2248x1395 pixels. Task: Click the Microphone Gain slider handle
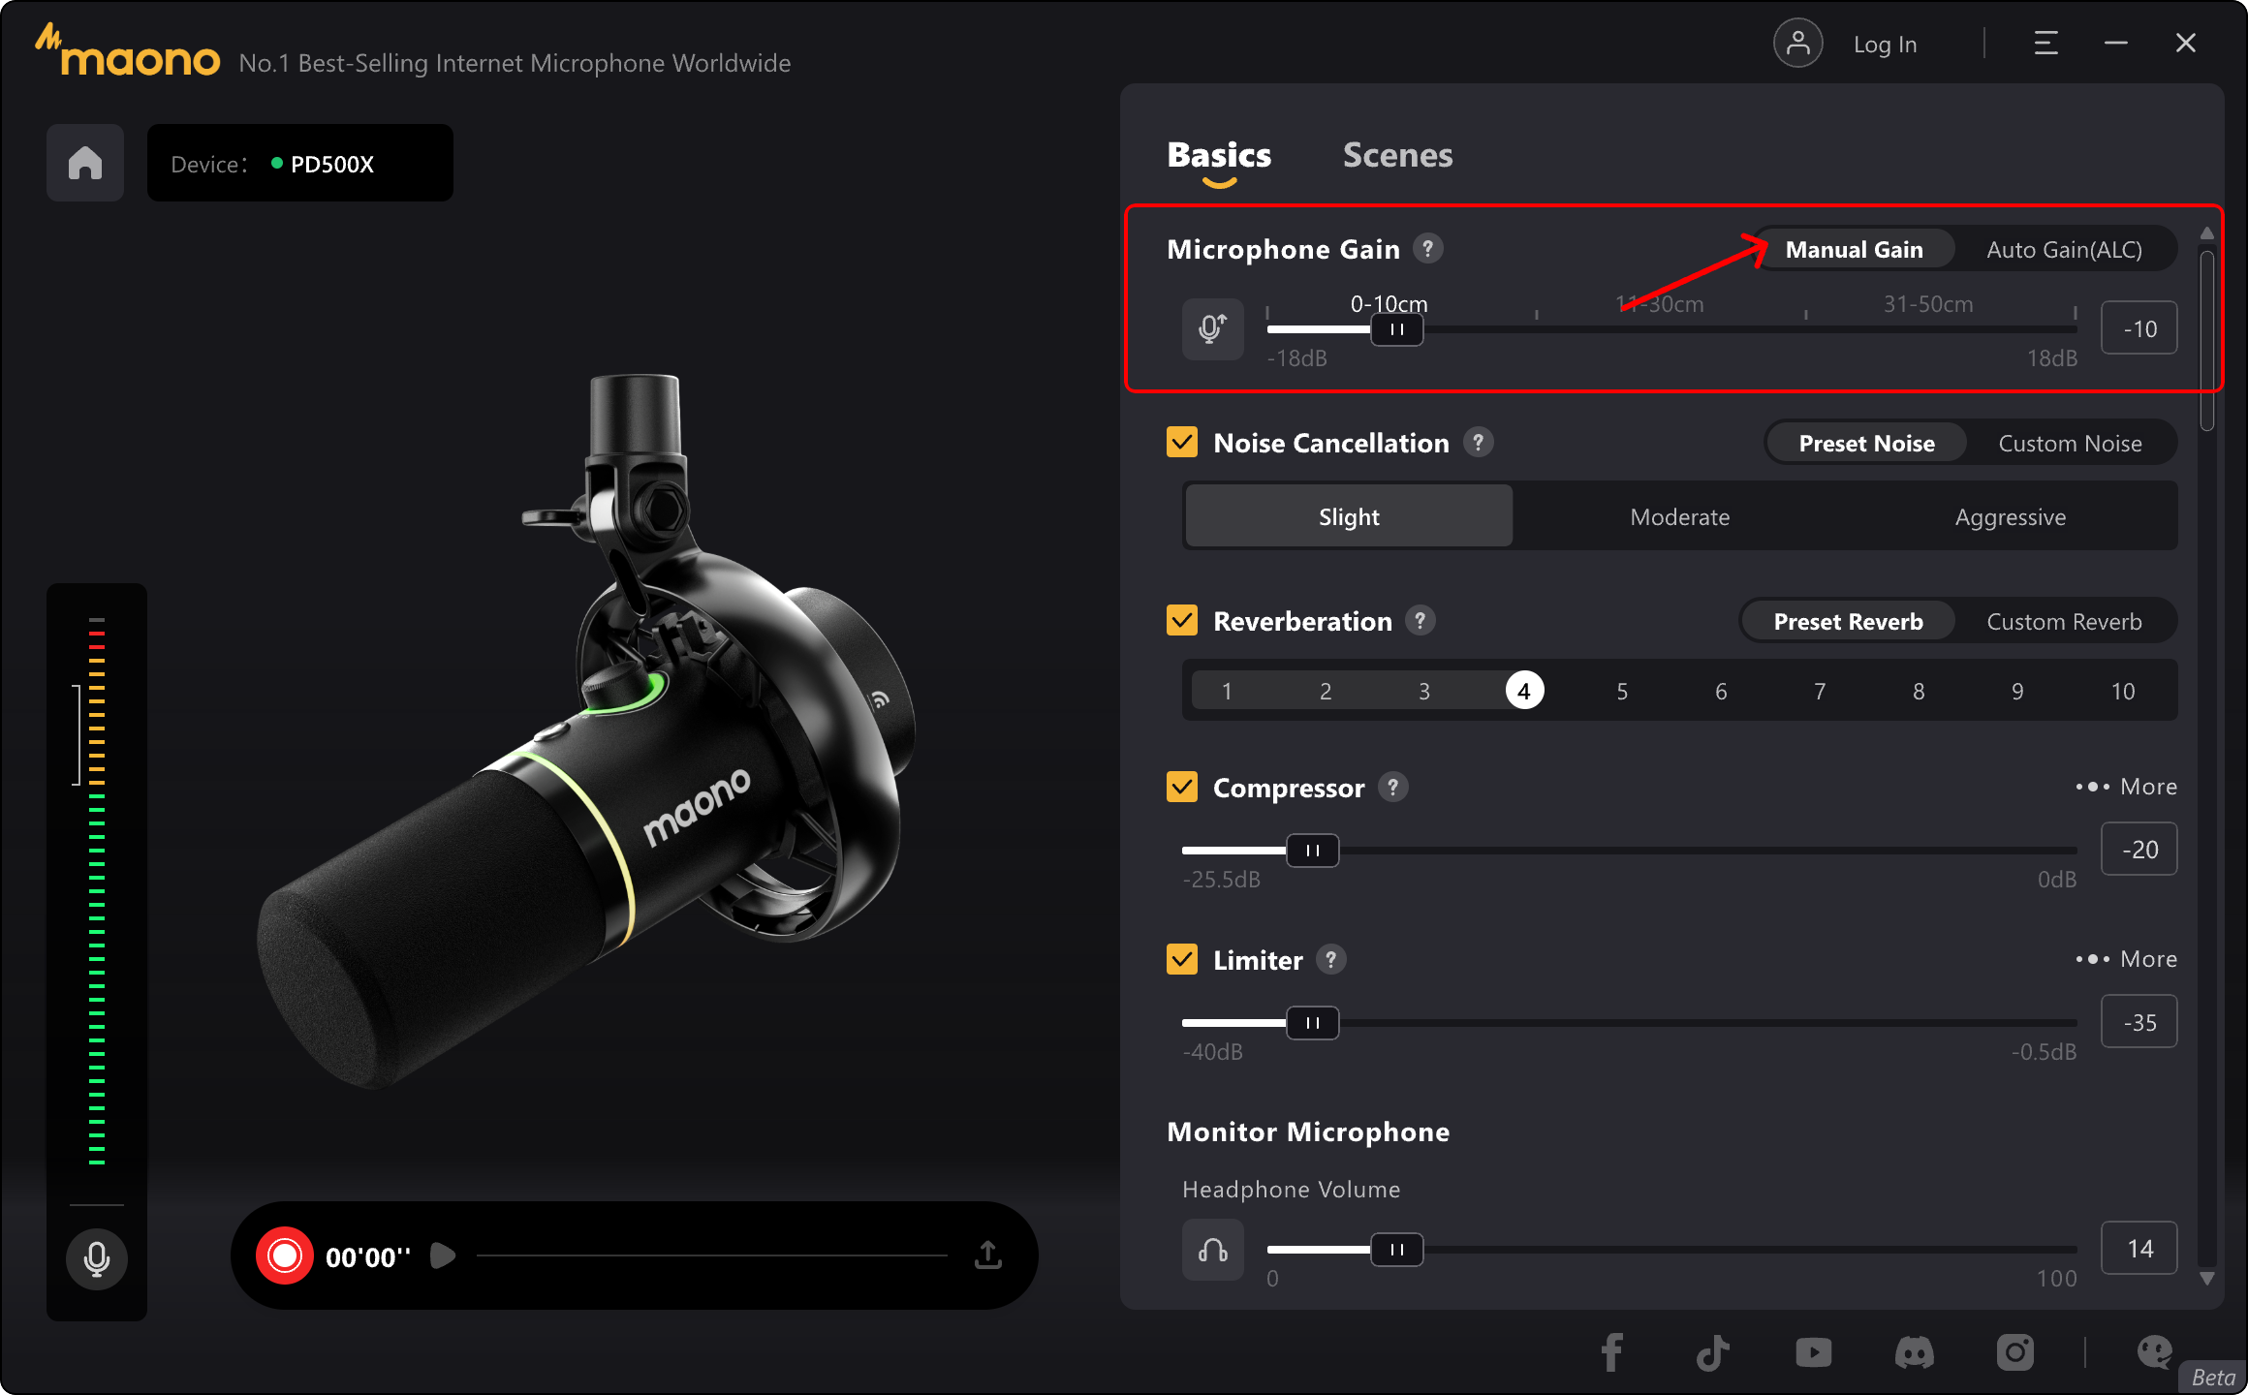(x=1396, y=329)
